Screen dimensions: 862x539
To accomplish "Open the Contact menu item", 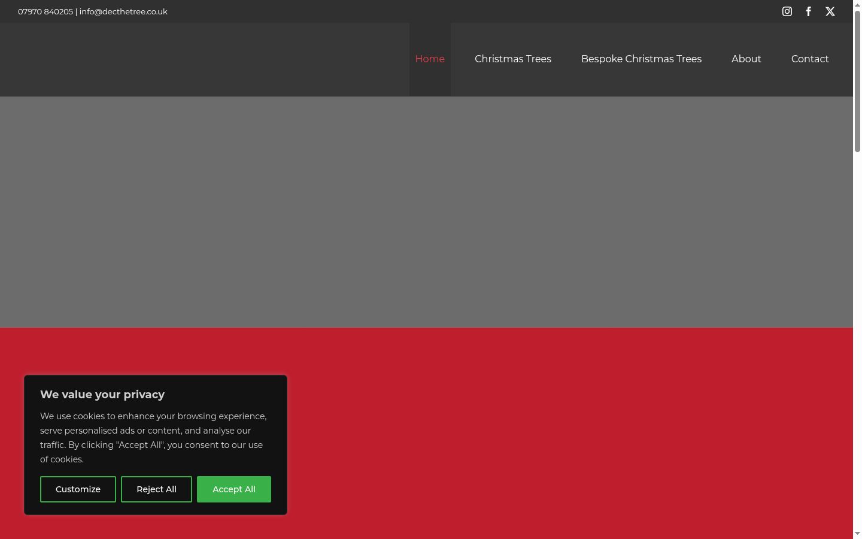I will (x=810, y=59).
